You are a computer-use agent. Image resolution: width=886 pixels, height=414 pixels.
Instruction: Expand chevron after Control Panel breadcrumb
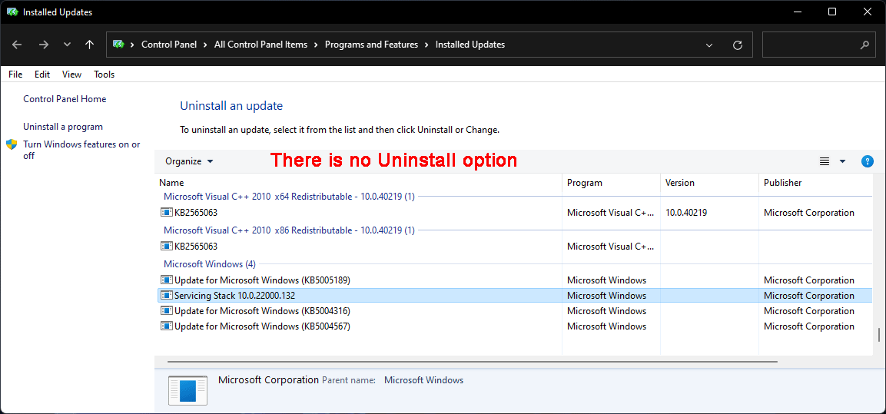point(206,45)
